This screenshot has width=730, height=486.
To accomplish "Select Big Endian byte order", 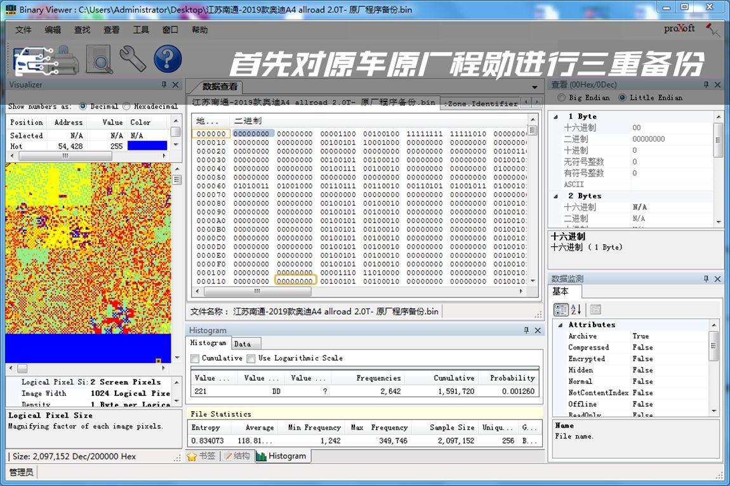I will [561, 98].
